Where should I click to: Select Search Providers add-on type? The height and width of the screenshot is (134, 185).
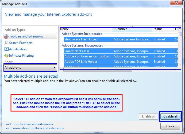coord(21,43)
